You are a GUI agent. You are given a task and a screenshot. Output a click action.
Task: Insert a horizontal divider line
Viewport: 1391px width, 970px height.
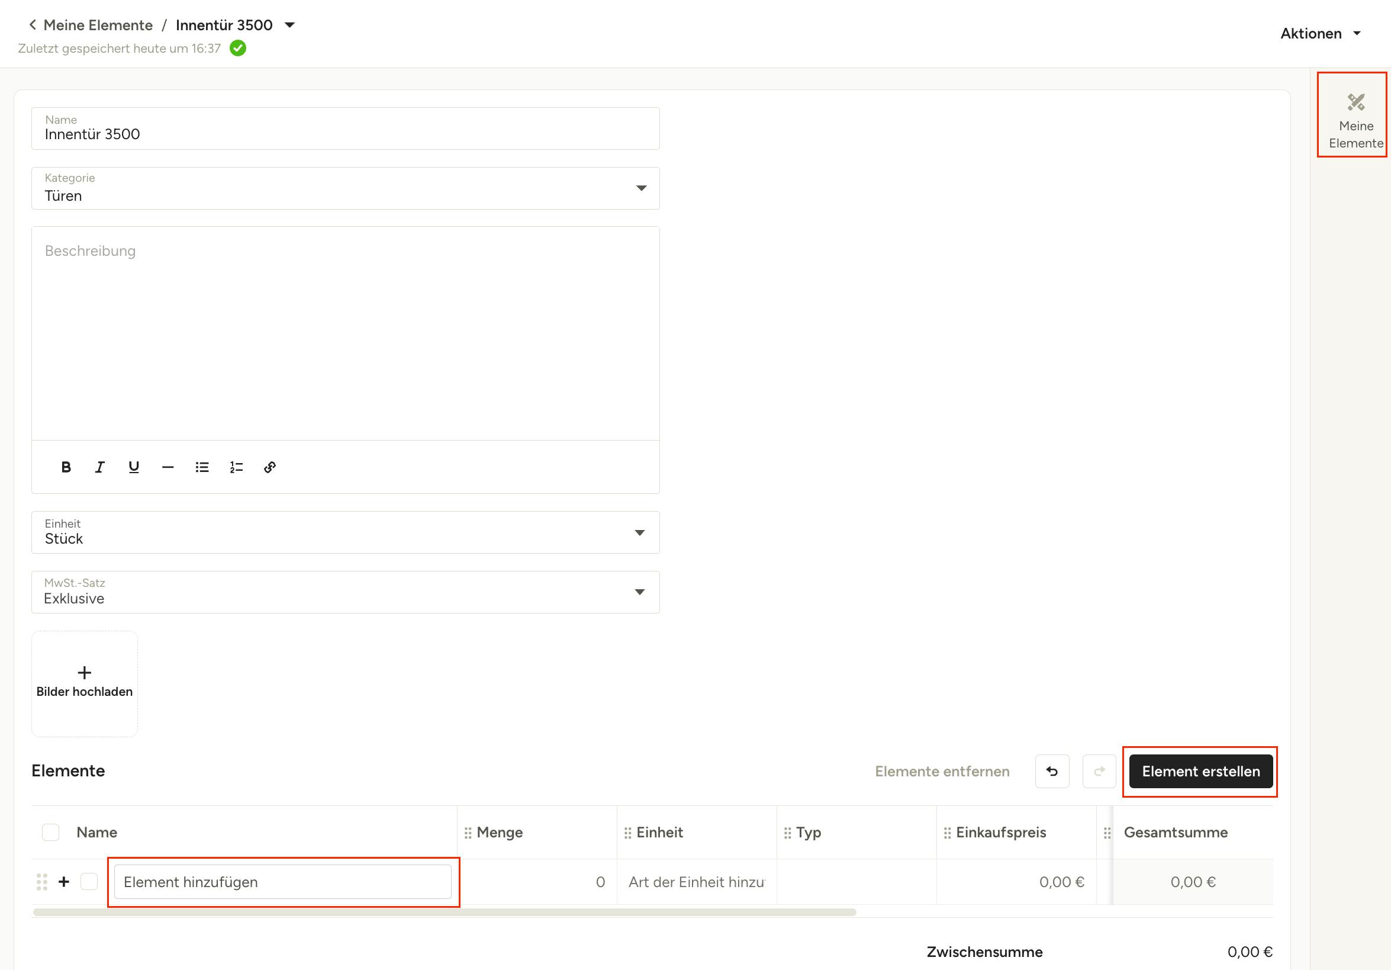168,467
